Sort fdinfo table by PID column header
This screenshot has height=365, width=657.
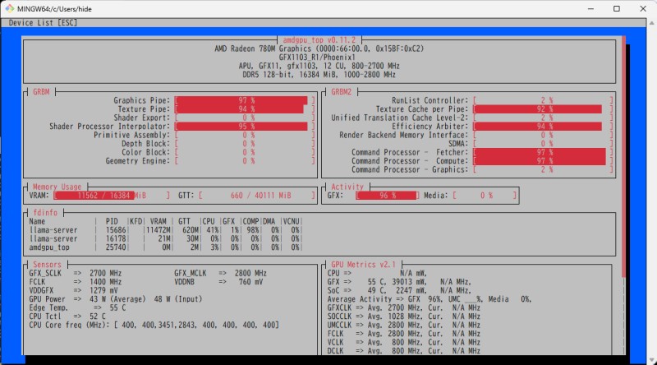(113, 220)
